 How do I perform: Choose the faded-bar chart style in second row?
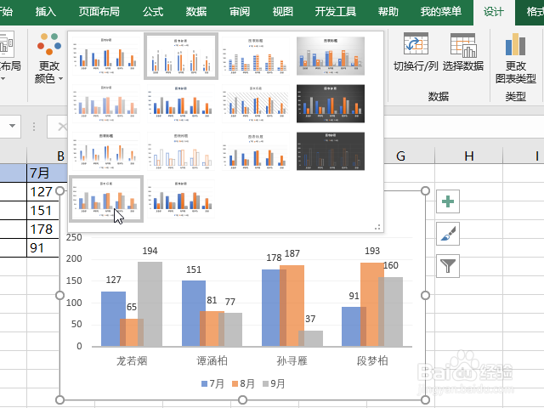106,104
